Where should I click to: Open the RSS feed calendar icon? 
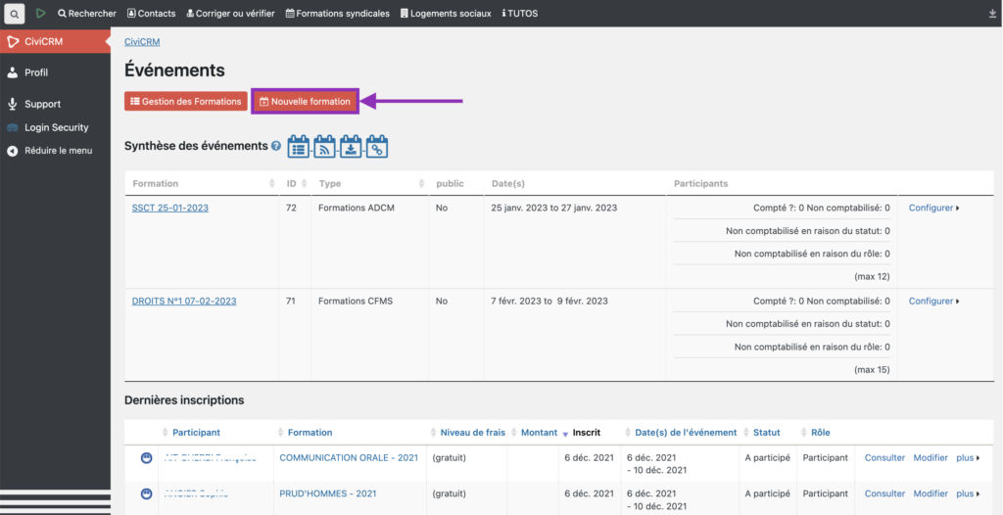tap(324, 147)
